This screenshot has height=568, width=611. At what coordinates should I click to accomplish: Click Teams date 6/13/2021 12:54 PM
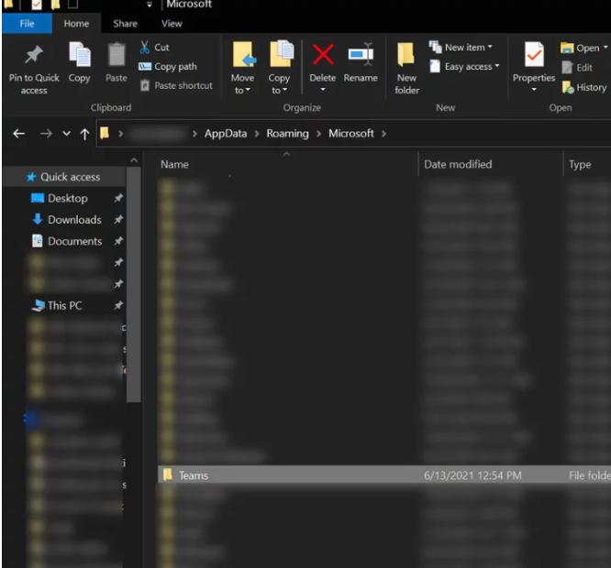point(472,475)
